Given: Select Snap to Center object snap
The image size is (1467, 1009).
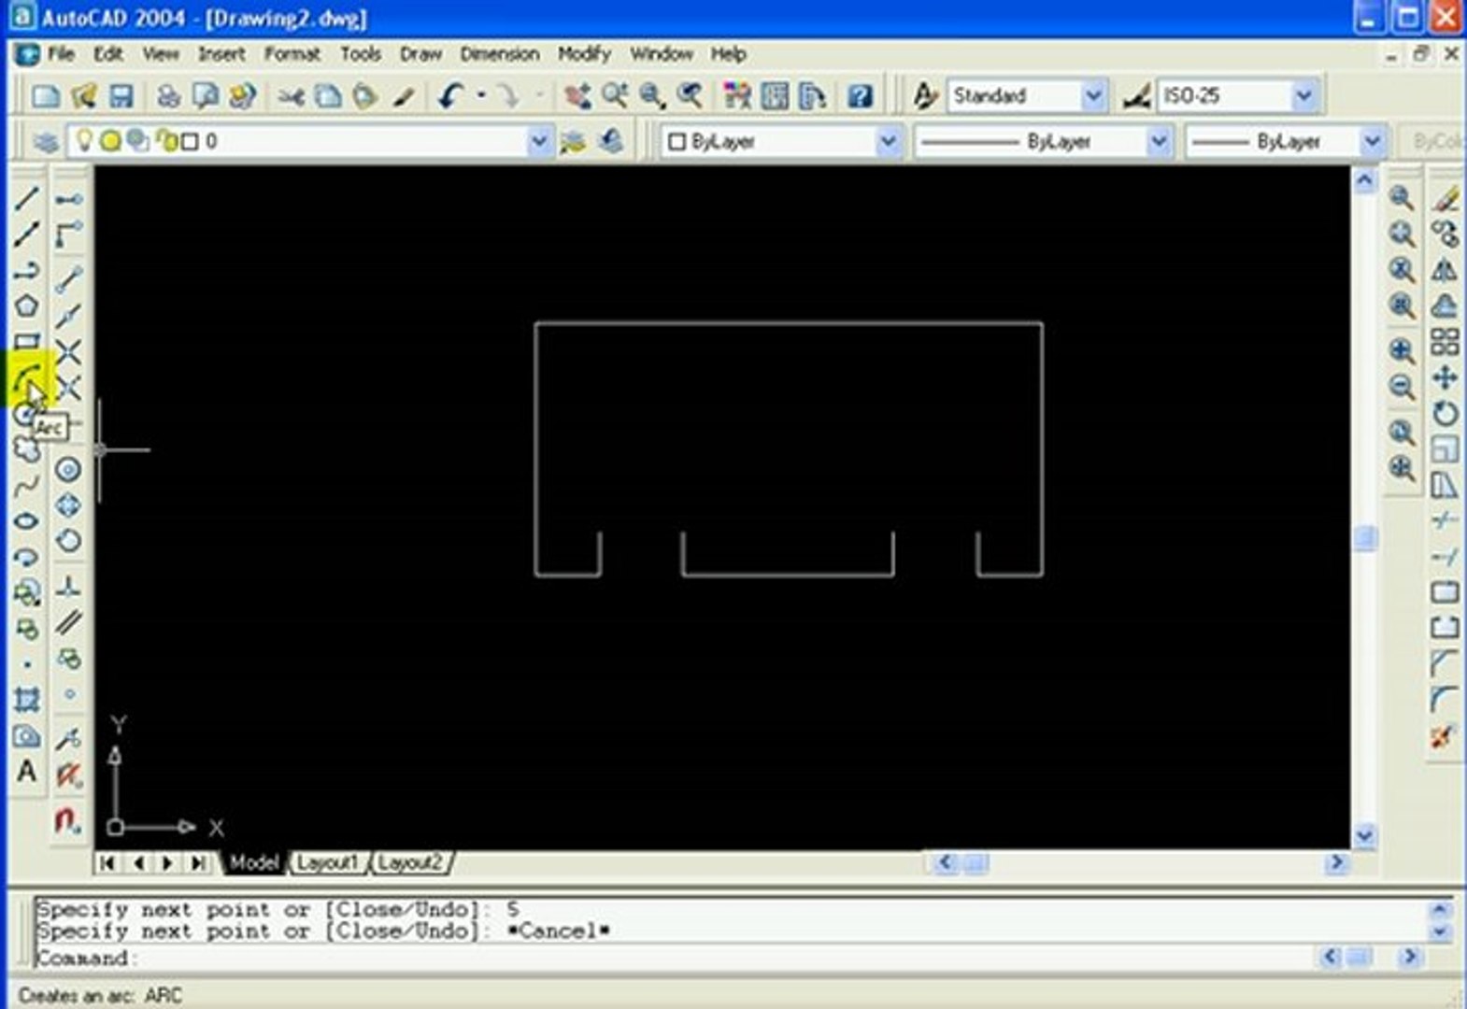Looking at the screenshot, I should pyautogui.click(x=68, y=469).
